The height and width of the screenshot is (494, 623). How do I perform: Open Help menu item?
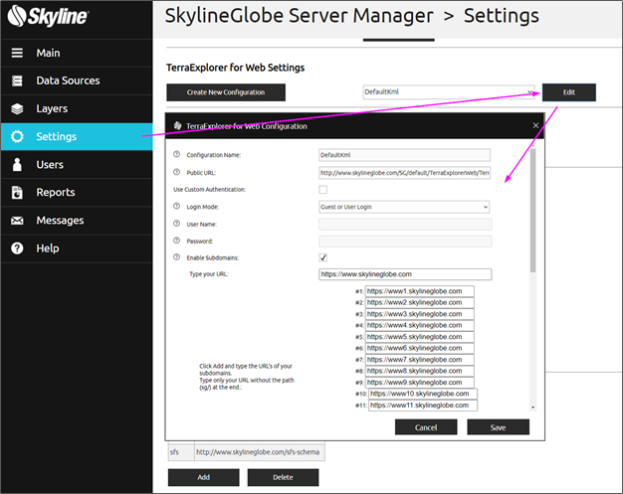[77, 248]
